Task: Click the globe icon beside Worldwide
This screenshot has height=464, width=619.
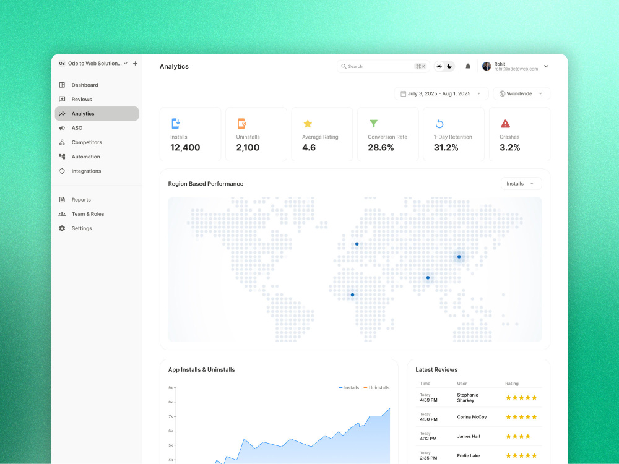Action: coord(502,93)
